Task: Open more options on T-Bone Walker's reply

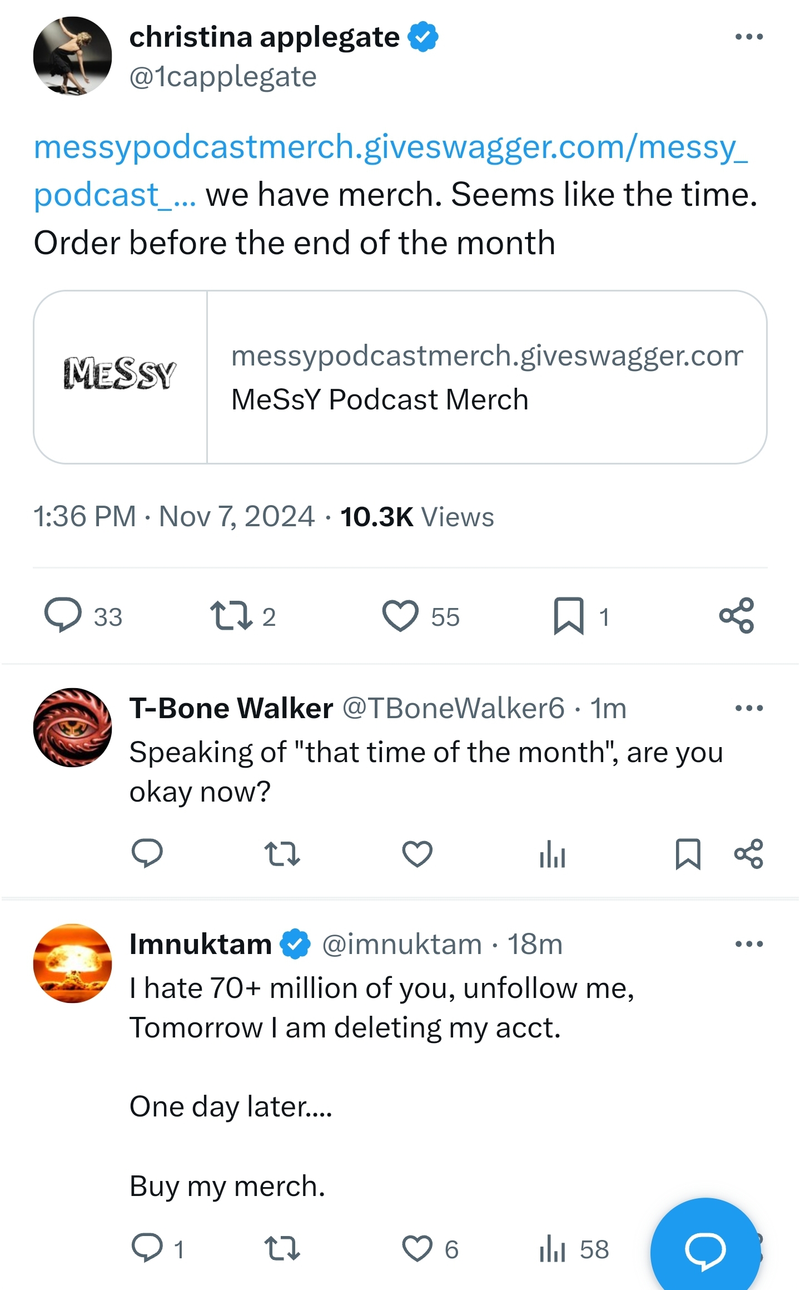Action: [749, 708]
